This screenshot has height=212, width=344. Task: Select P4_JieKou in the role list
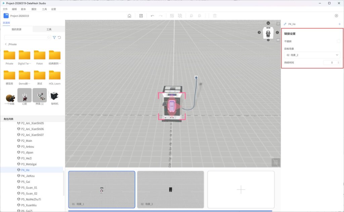click(28, 176)
